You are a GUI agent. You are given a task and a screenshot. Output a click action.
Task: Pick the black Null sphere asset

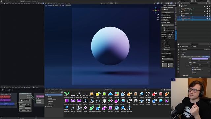pyautogui.click(x=129, y=101)
